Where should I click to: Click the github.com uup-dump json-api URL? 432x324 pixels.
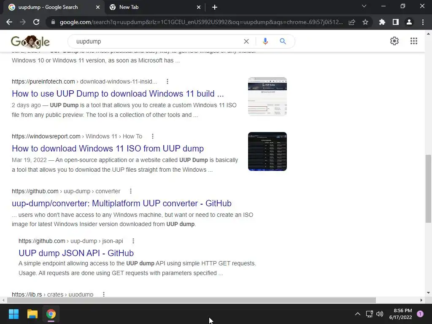70,241
